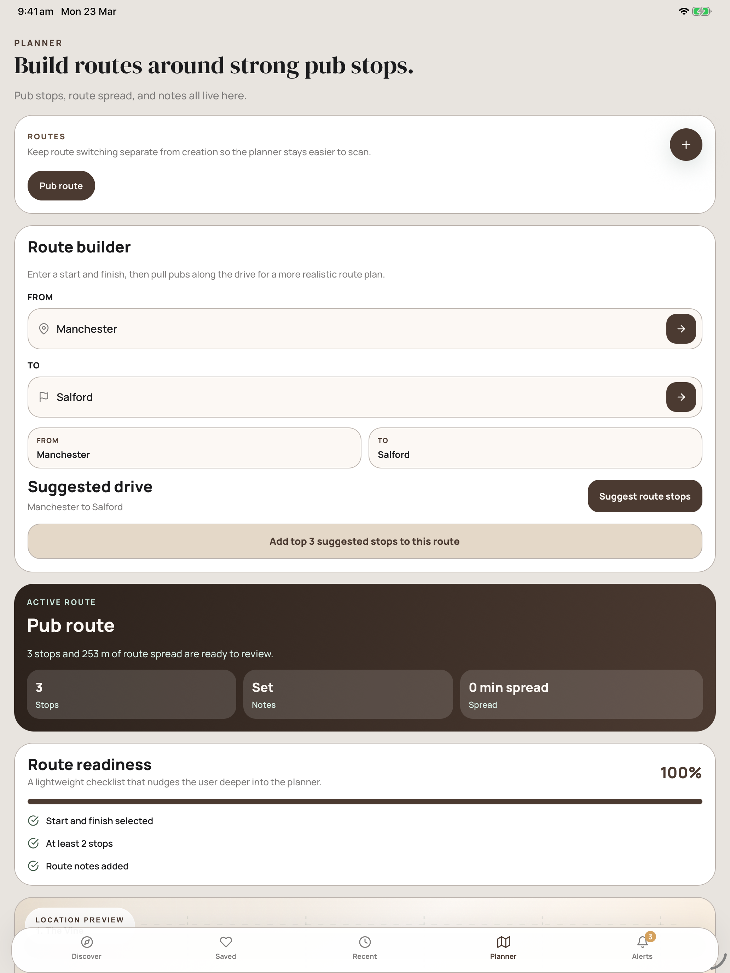Click the arrow button in the Manchester field
Screen dimensions: 730x973
pos(681,328)
